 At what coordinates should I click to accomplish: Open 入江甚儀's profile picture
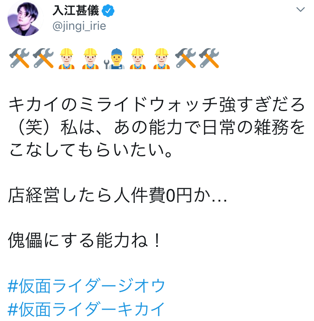[25, 18]
